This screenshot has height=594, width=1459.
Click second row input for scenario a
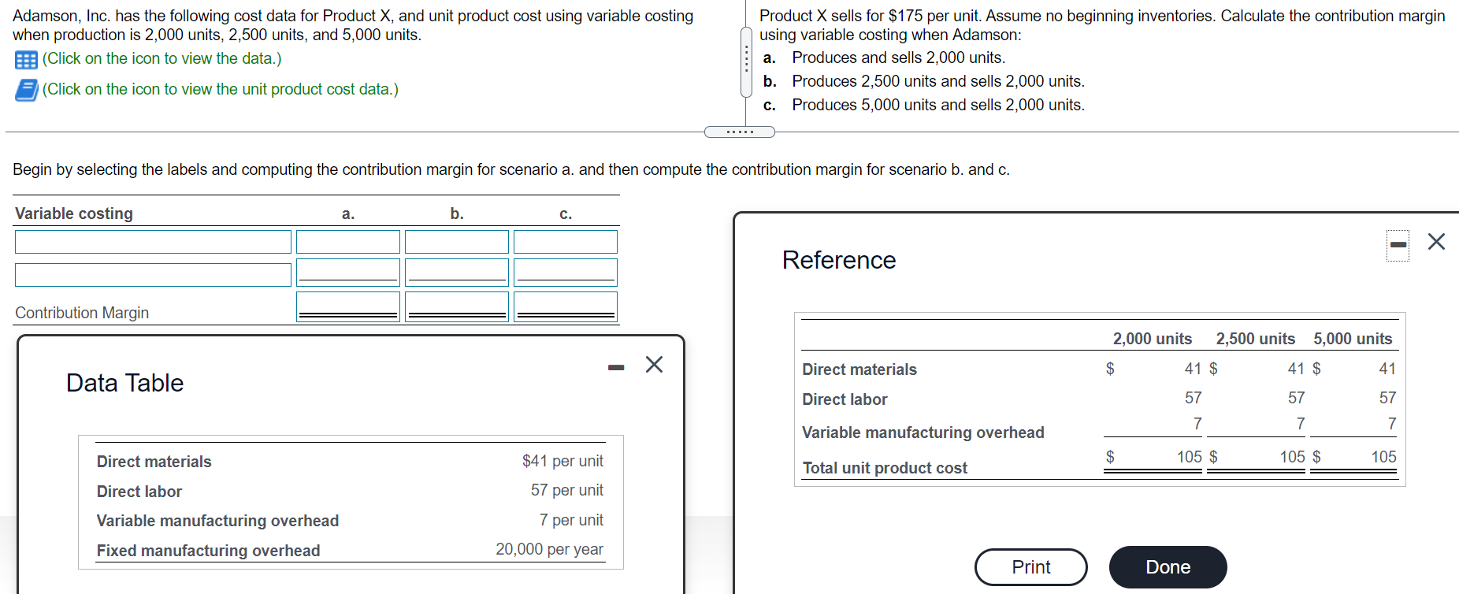click(x=347, y=272)
